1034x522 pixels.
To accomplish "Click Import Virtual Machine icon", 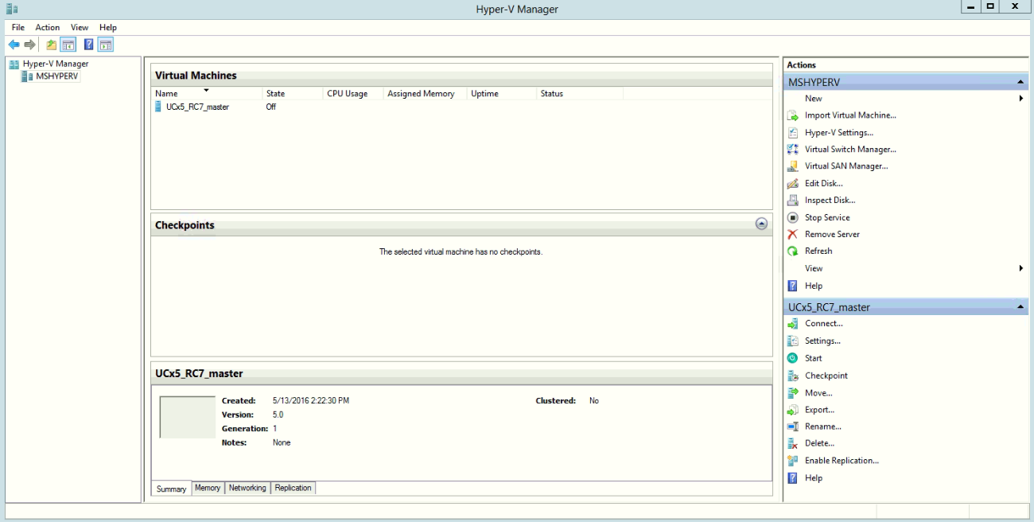I will click(792, 115).
